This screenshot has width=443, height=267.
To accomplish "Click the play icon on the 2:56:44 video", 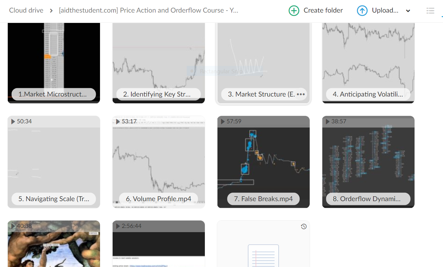I will tap(118, 226).
